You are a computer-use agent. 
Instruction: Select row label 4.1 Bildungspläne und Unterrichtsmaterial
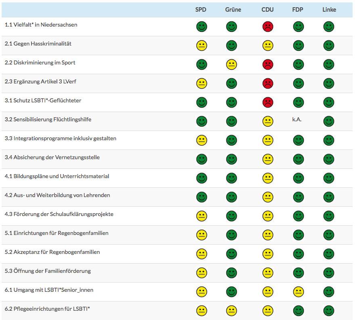click(x=57, y=176)
